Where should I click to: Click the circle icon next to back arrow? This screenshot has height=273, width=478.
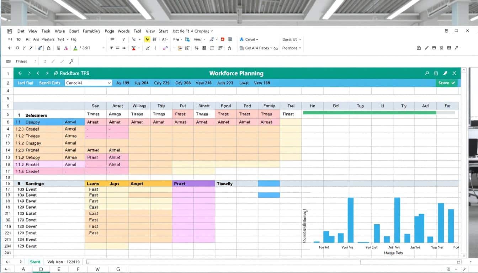click(x=17, y=48)
